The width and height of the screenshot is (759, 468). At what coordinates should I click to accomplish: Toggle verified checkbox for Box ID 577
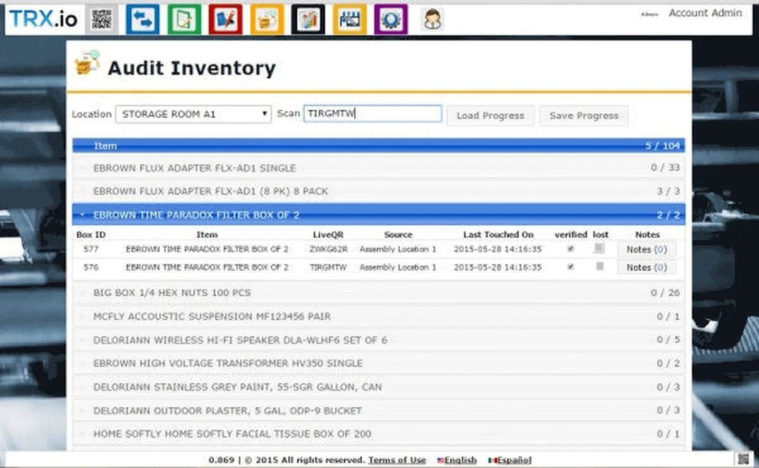(x=570, y=249)
